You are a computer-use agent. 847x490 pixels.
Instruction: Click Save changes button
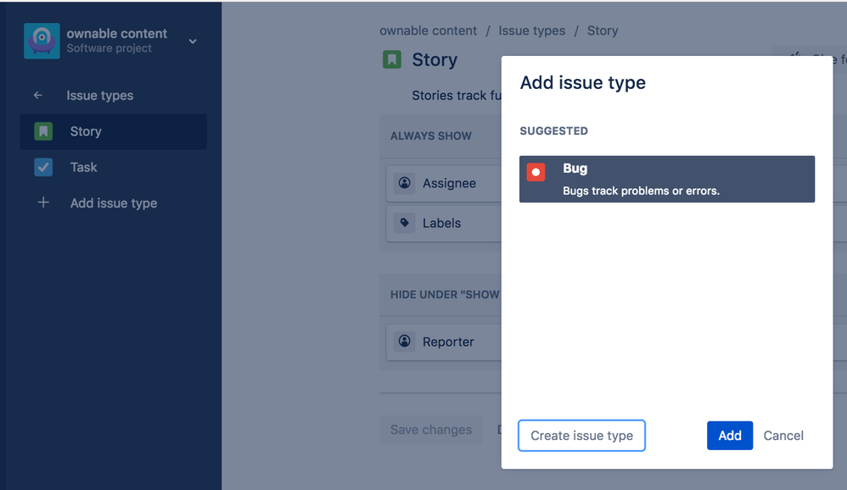coord(431,430)
